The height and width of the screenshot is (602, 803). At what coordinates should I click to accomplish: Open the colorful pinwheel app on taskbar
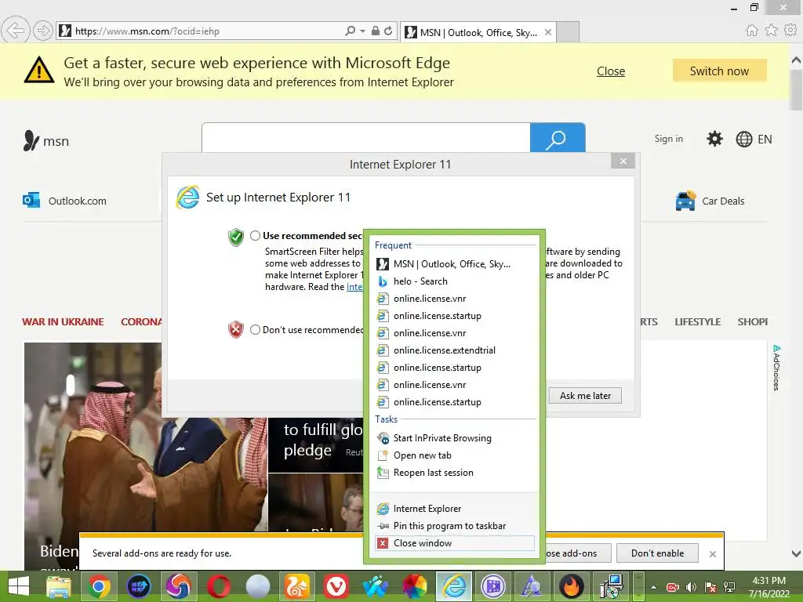coord(415,586)
